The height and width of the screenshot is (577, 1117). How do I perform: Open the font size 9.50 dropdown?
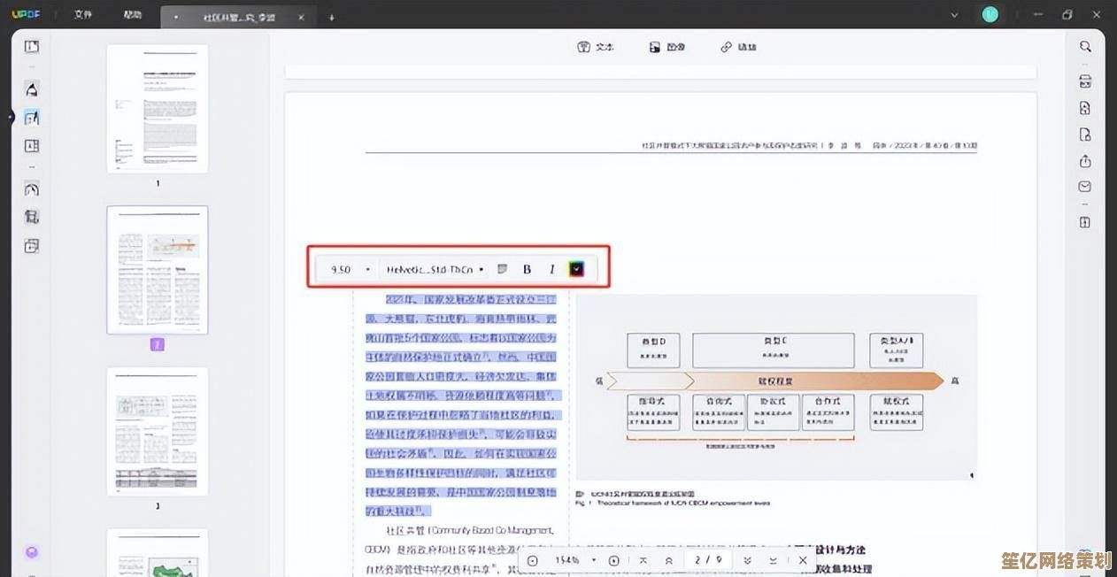(350, 269)
